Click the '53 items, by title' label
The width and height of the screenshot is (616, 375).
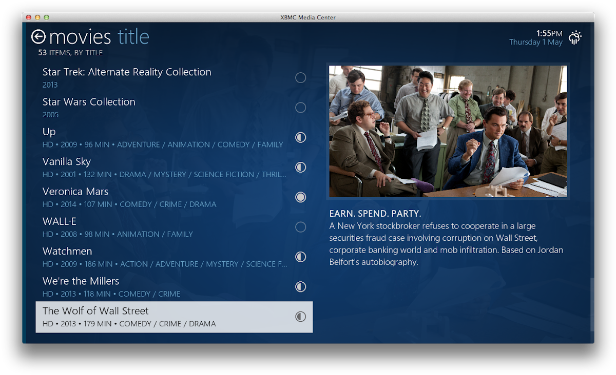click(x=70, y=53)
